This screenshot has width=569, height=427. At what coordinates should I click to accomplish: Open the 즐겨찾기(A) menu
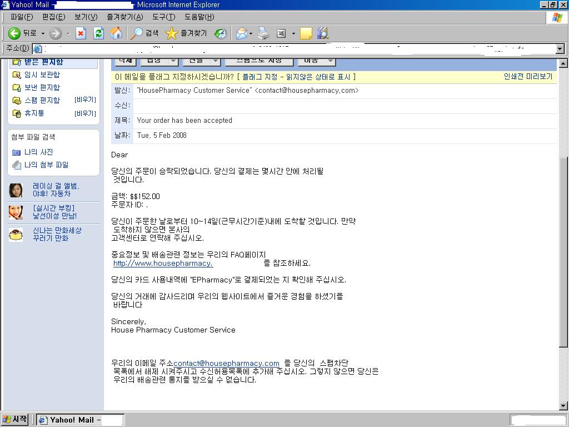coord(125,17)
